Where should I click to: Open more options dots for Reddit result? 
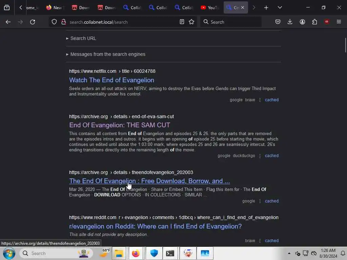click(260, 241)
